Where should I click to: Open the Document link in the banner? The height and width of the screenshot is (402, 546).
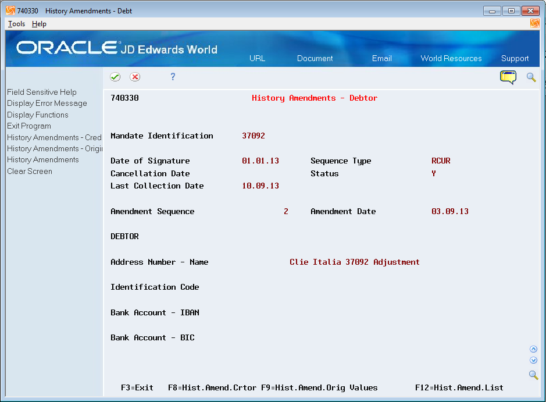pos(315,59)
